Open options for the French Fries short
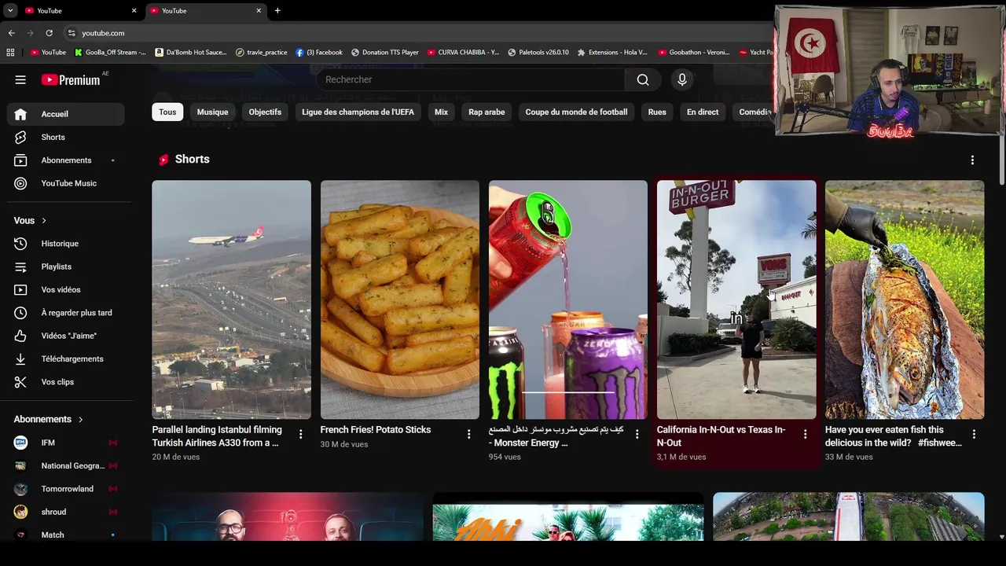This screenshot has width=1006, height=566. (468, 434)
